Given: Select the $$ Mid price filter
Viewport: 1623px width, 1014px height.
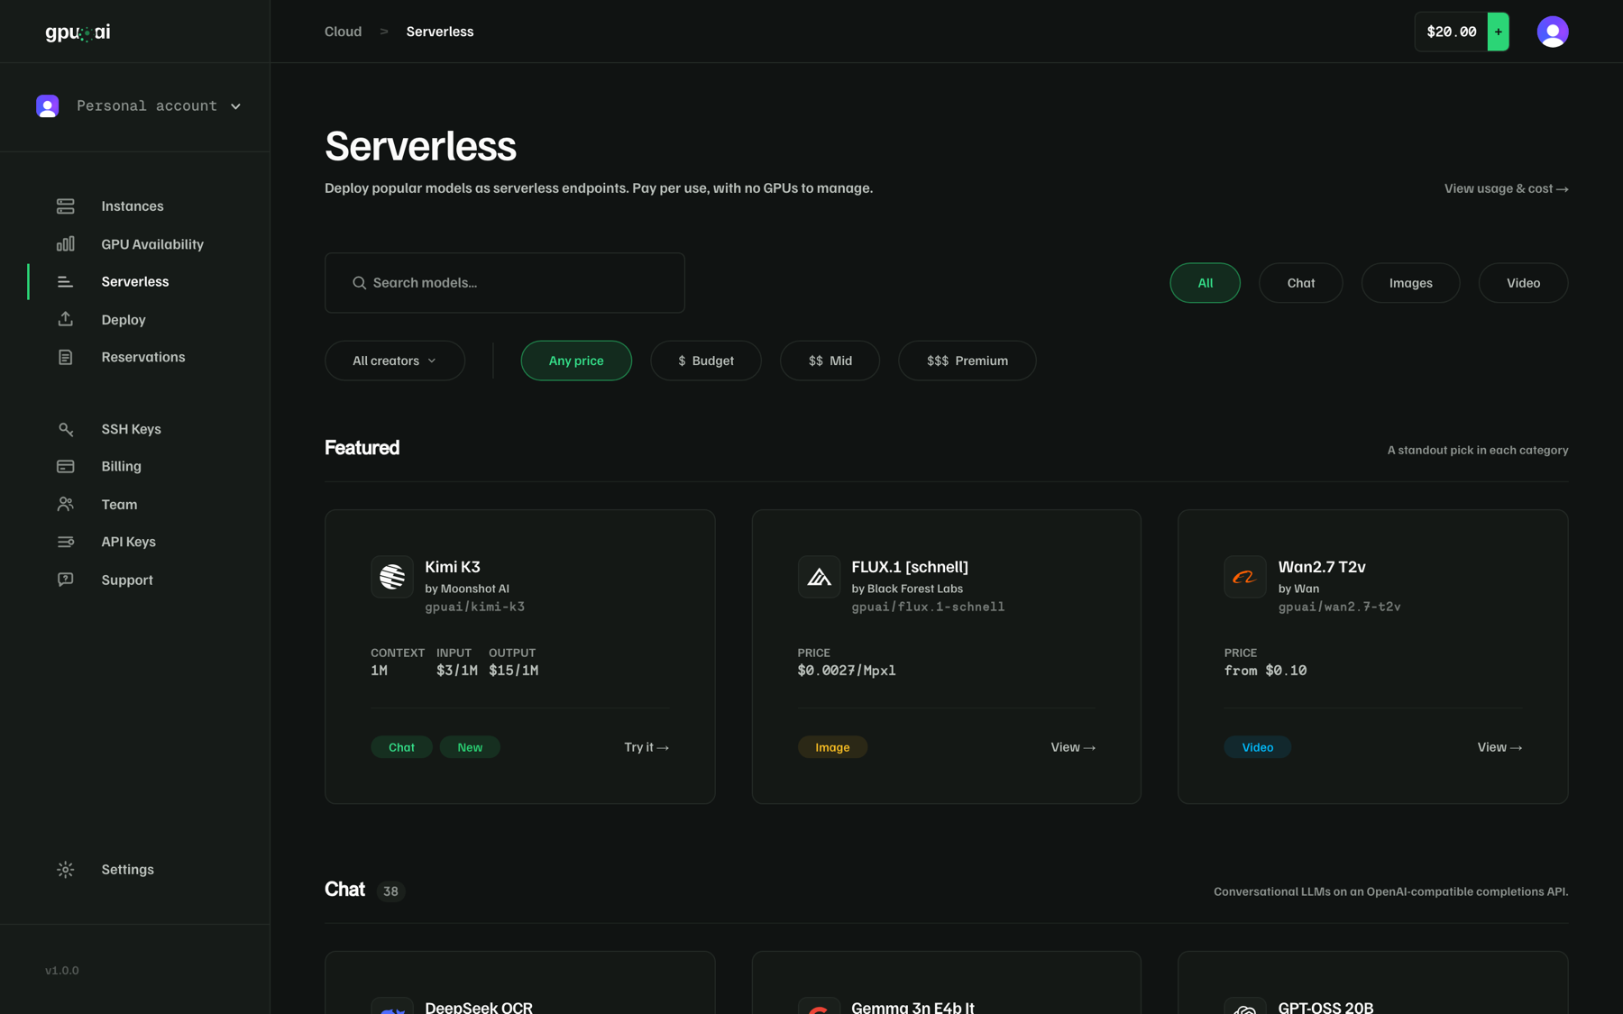Looking at the screenshot, I should [830, 361].
